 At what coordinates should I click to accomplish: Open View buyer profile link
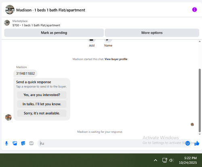(116, 59)
